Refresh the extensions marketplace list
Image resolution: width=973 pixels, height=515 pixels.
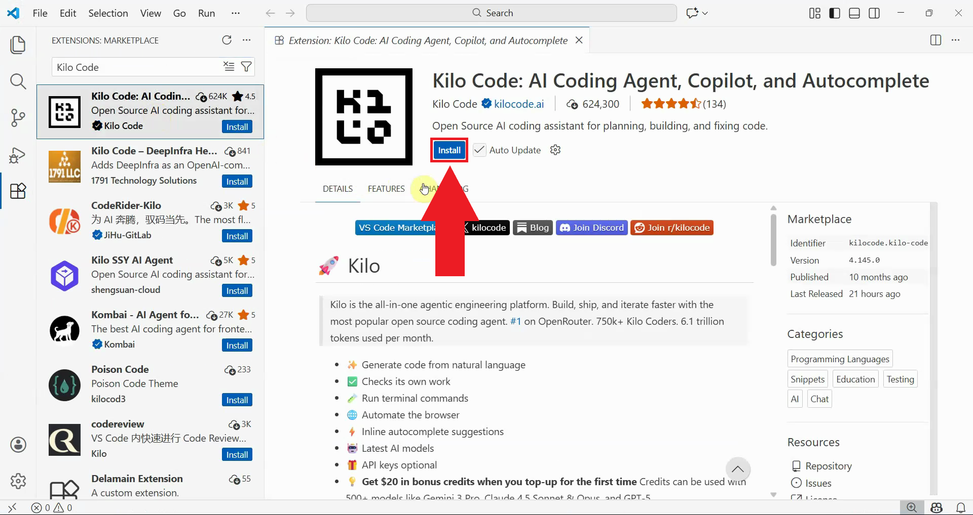227,40
